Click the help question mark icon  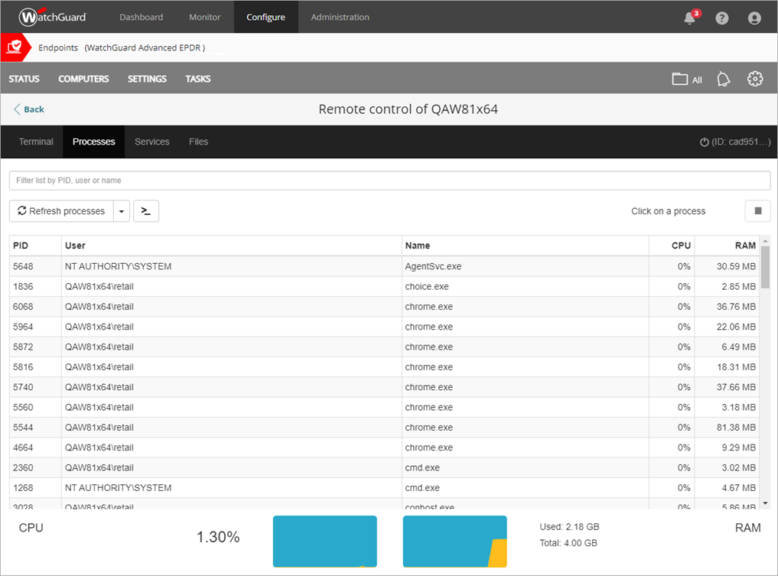(x=721, y=17)
